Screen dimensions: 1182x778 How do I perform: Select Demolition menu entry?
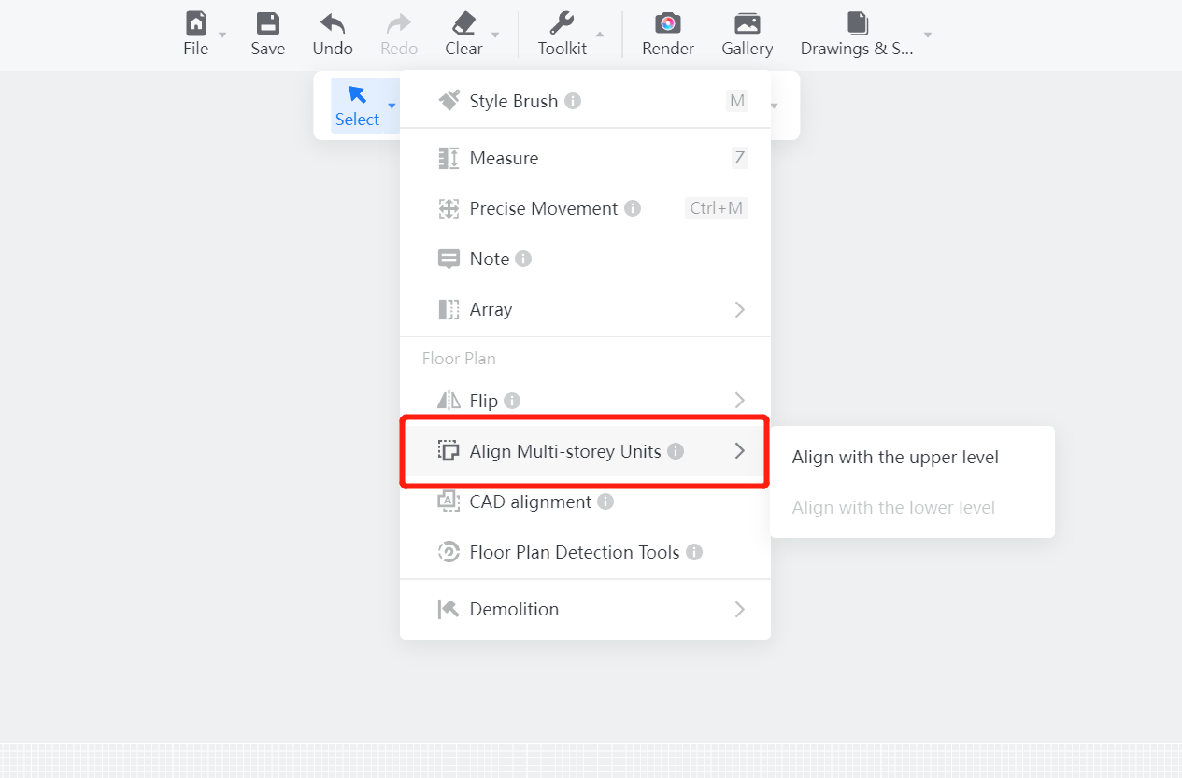[585, 609]
